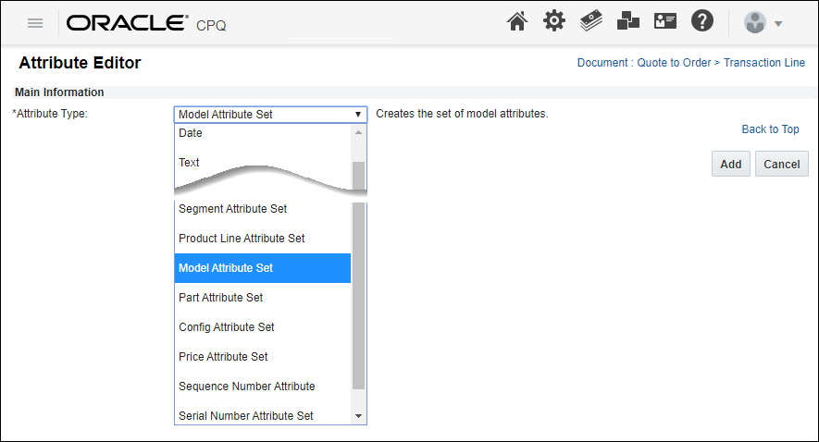Select Segment Attribute Set option
819x442 pixels.
coord(263,209)
